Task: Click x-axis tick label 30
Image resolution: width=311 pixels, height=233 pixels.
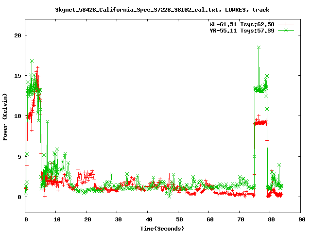Action: [x=118, y=219]
